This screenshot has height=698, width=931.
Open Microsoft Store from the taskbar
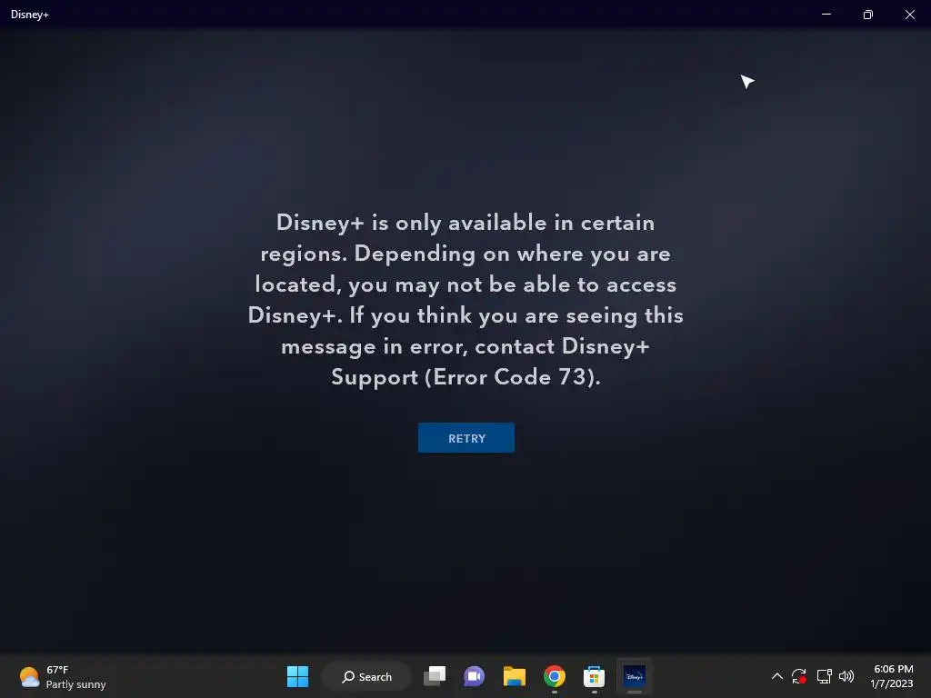pos(594,676)
